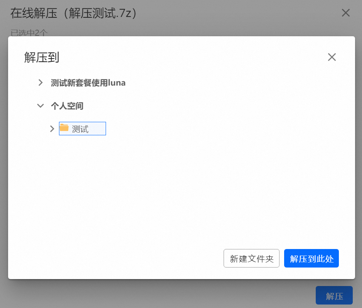Screen dimensions: 362x308
Task: Close the 解压到 dialog
Action: (x=332, y=57)
